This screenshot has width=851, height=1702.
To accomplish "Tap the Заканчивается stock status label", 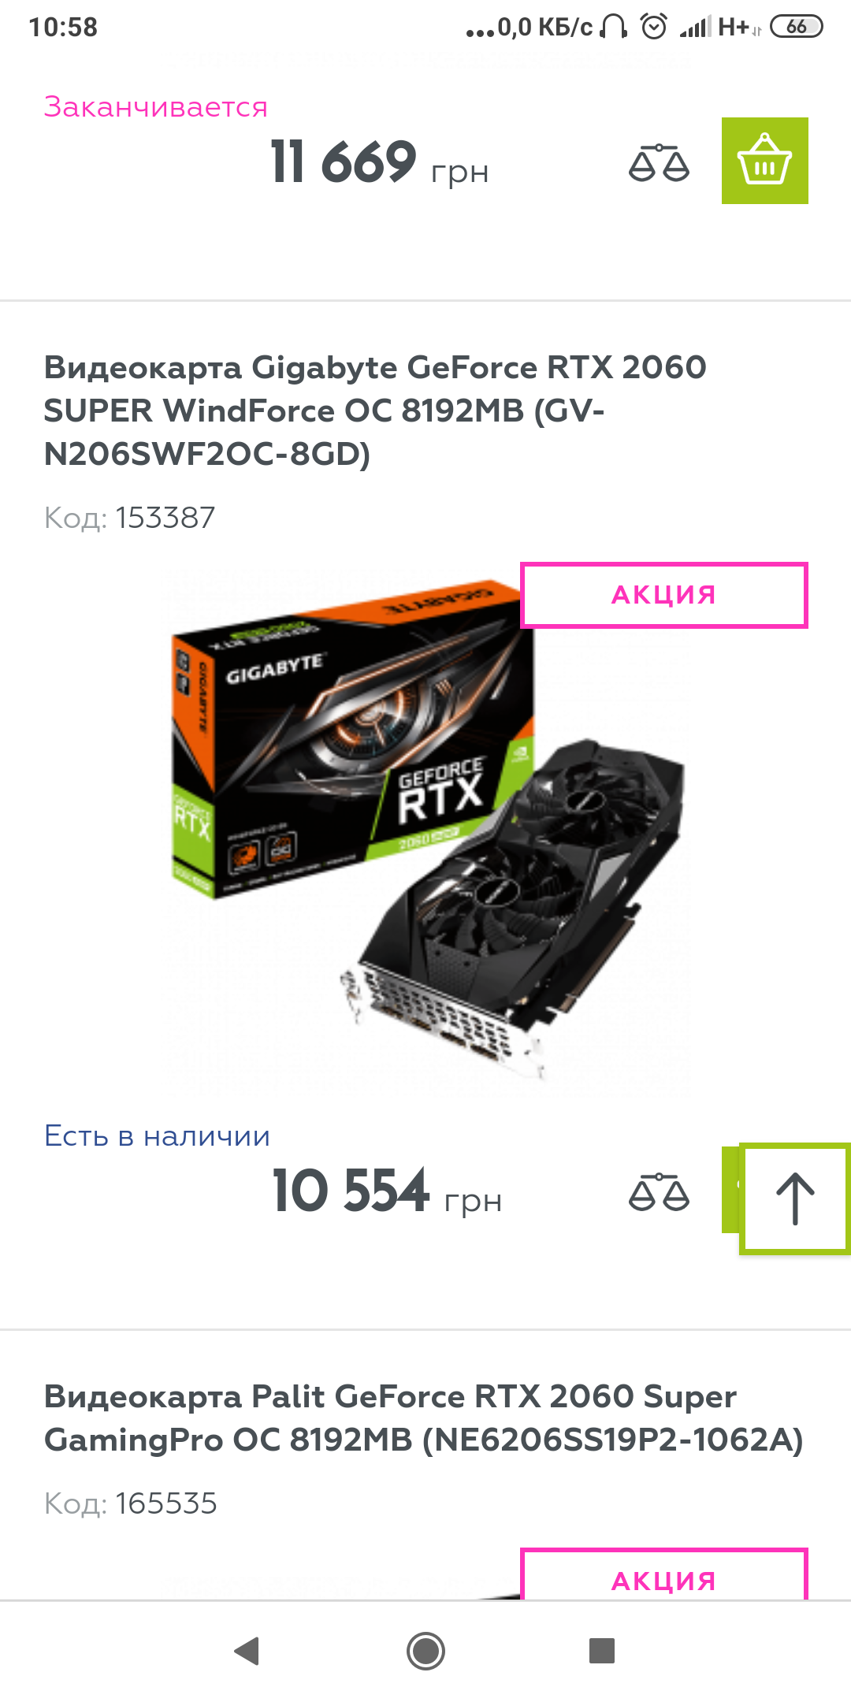I will (x=156, y=106).
